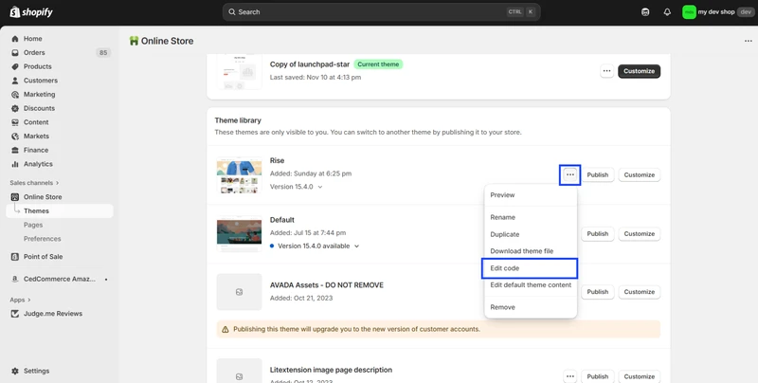The image size is (758, 383).
Task: Open Point of Sale channel
Action: point(43,257)
